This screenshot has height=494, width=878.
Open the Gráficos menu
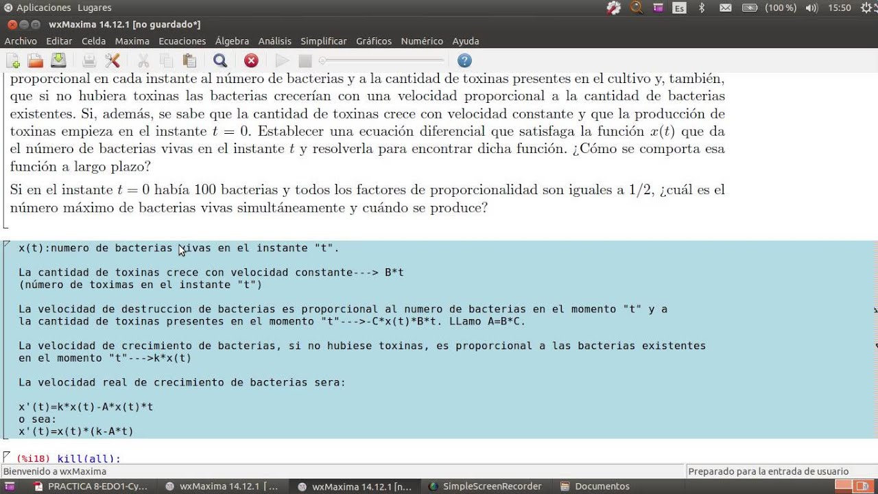374,41
